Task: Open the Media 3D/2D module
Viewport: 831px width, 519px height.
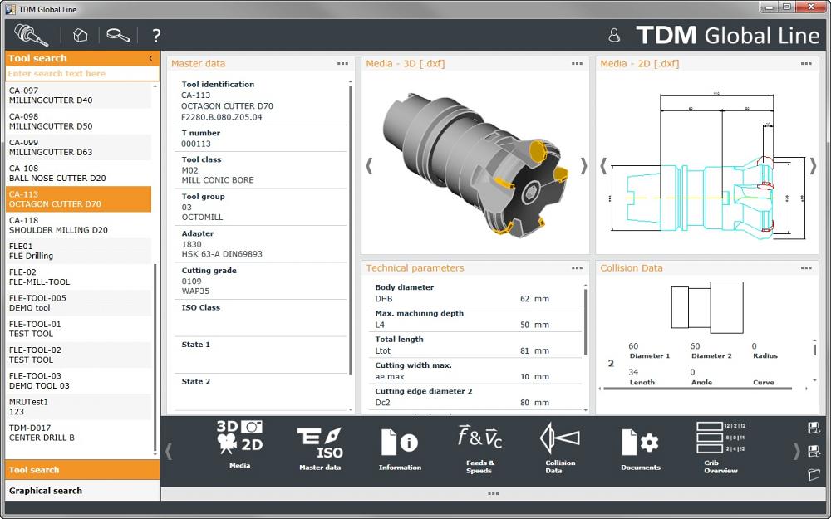Action: tap(239, 443)
